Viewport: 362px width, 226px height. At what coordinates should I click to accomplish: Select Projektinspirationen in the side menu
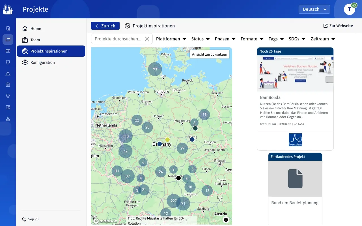coord(51,51)
